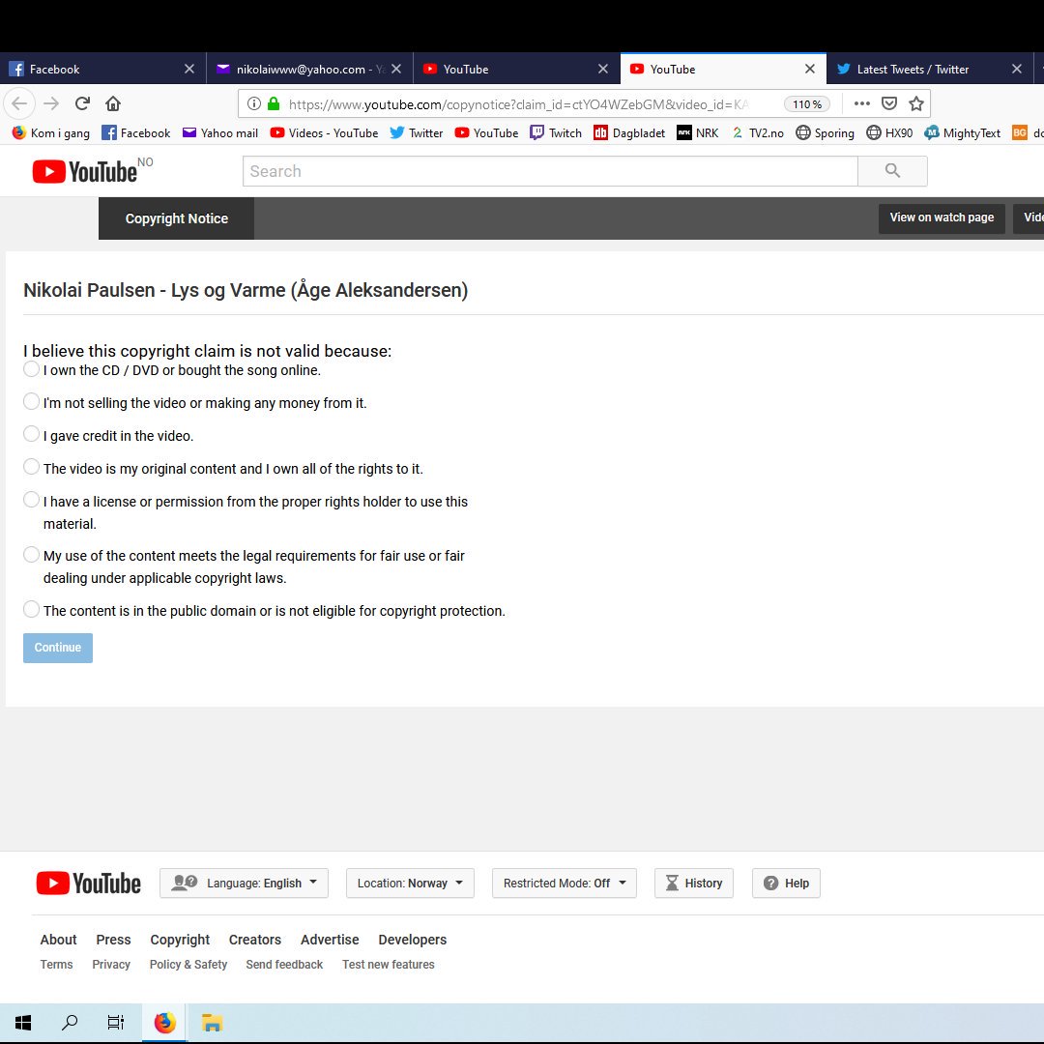1044x1044 pixels.
Task: Open the About footer link
Action: pyautogui.click(x=59, y=940)
